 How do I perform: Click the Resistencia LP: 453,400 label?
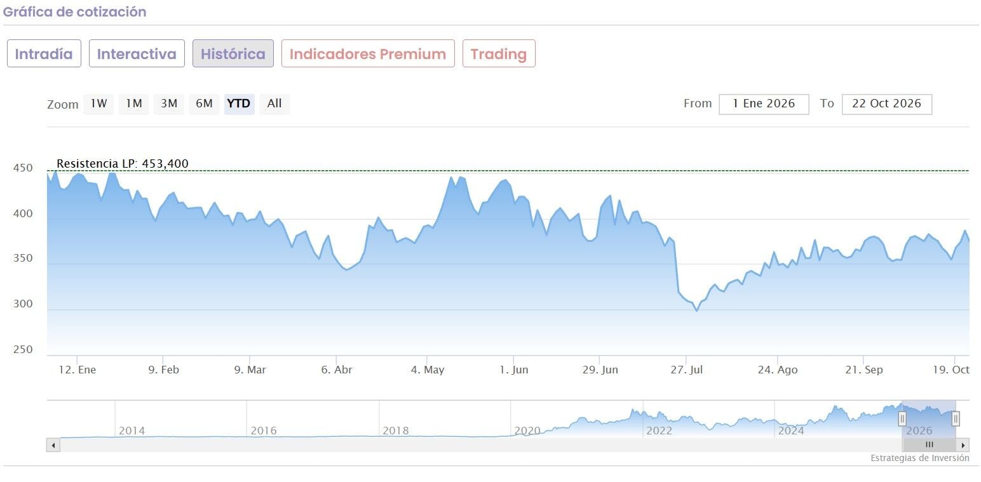123,164
